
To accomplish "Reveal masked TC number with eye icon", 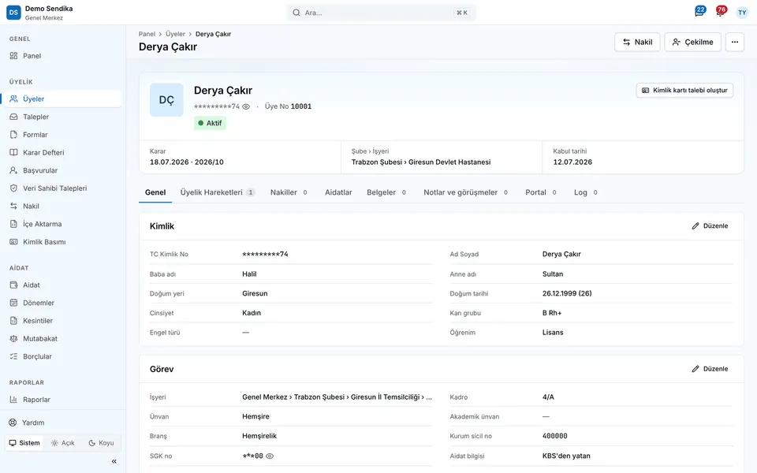I will pos(246,106).
